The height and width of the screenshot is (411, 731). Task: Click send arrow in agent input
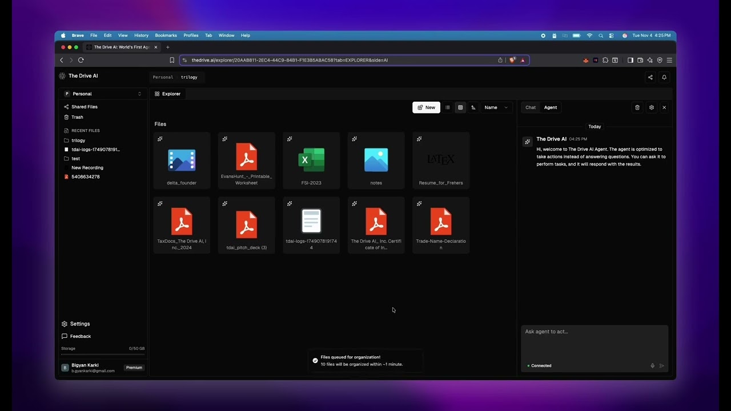(x=662, y=366)
